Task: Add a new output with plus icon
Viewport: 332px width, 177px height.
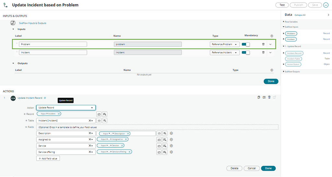Action: coord(272,70)
